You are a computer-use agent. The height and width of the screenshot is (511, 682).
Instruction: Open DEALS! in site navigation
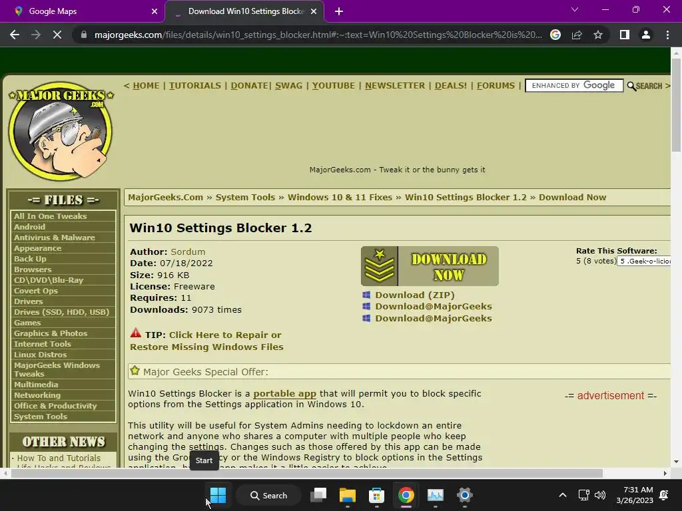pyautogui.click(x=451, y=86)
